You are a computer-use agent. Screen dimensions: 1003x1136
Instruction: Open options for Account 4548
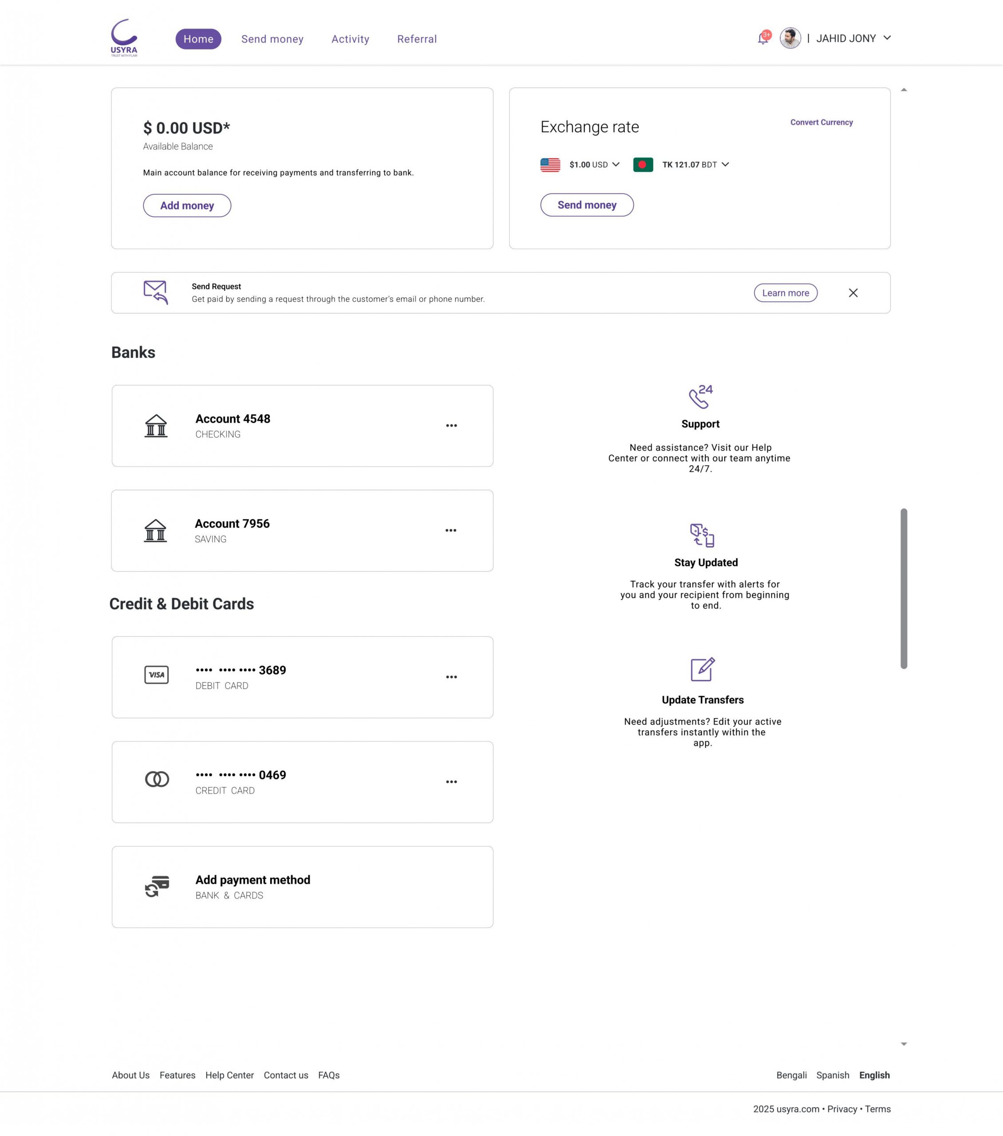451,426
